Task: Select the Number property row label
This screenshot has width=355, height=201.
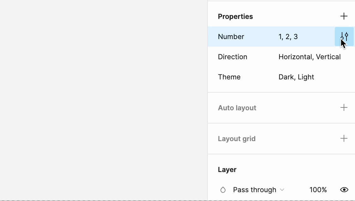Action: 231,37
